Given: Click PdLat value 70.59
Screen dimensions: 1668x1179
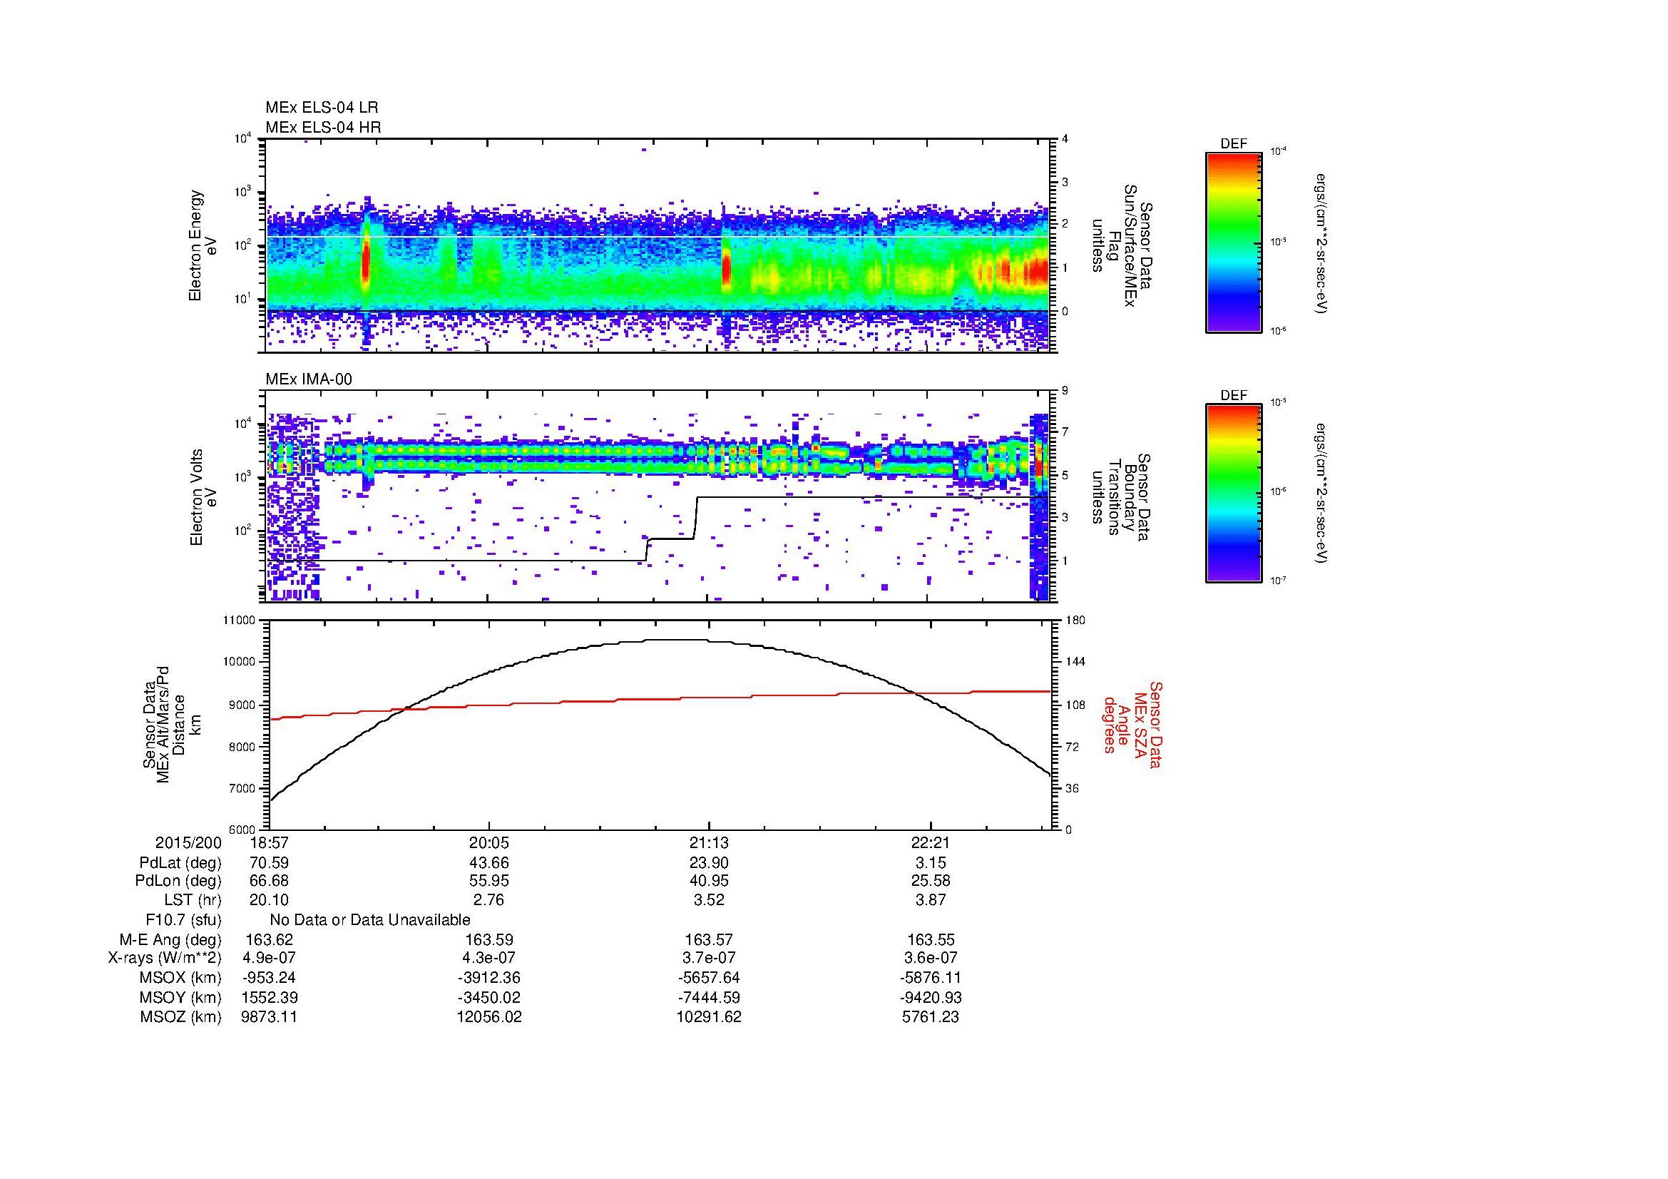Looking at the screenshot, I should [270, 863].
